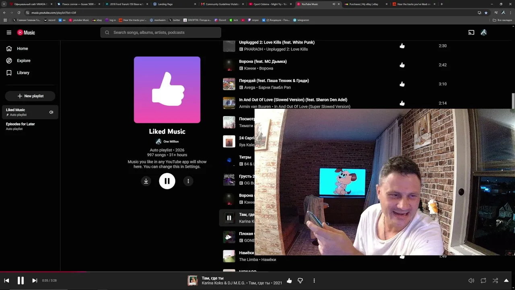The height and width of the screenshot is (290, 515).
Task: Expand the player page with arrow
Action: pyautogui.click(x=507, y=281)
